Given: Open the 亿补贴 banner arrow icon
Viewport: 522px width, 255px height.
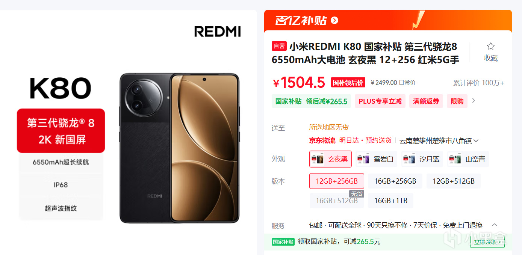Looking at the screenshot, I should tap(334, 20).
